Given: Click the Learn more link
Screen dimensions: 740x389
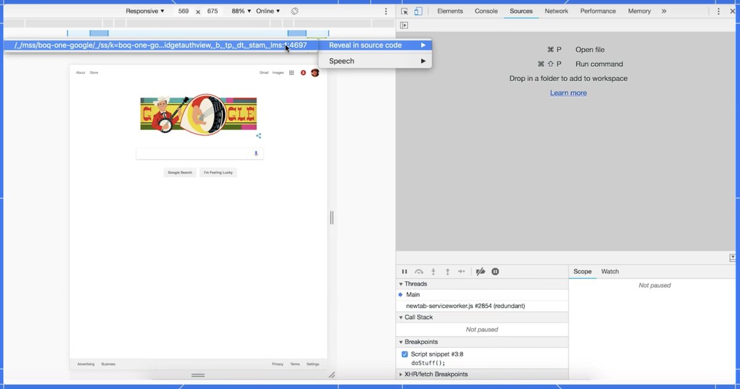Looking at the screenshot, I should coord(569,93).
